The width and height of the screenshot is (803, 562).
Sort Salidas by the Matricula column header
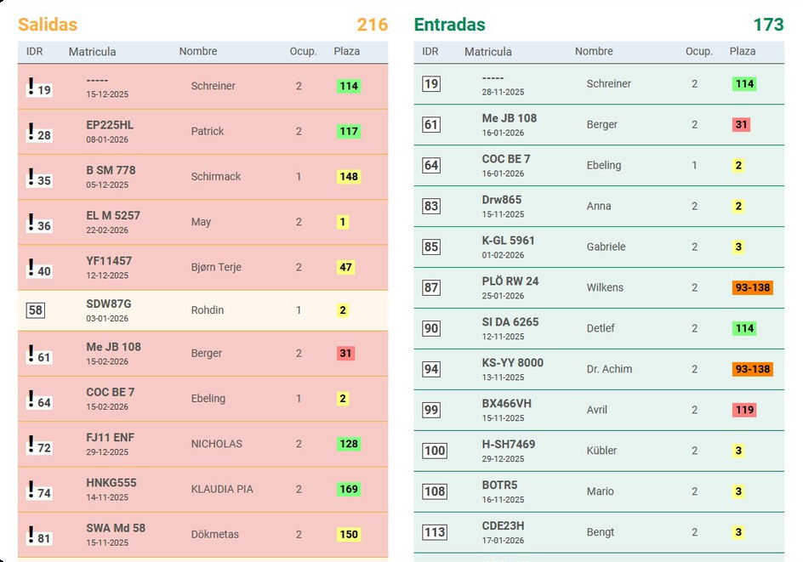[92, 52]
